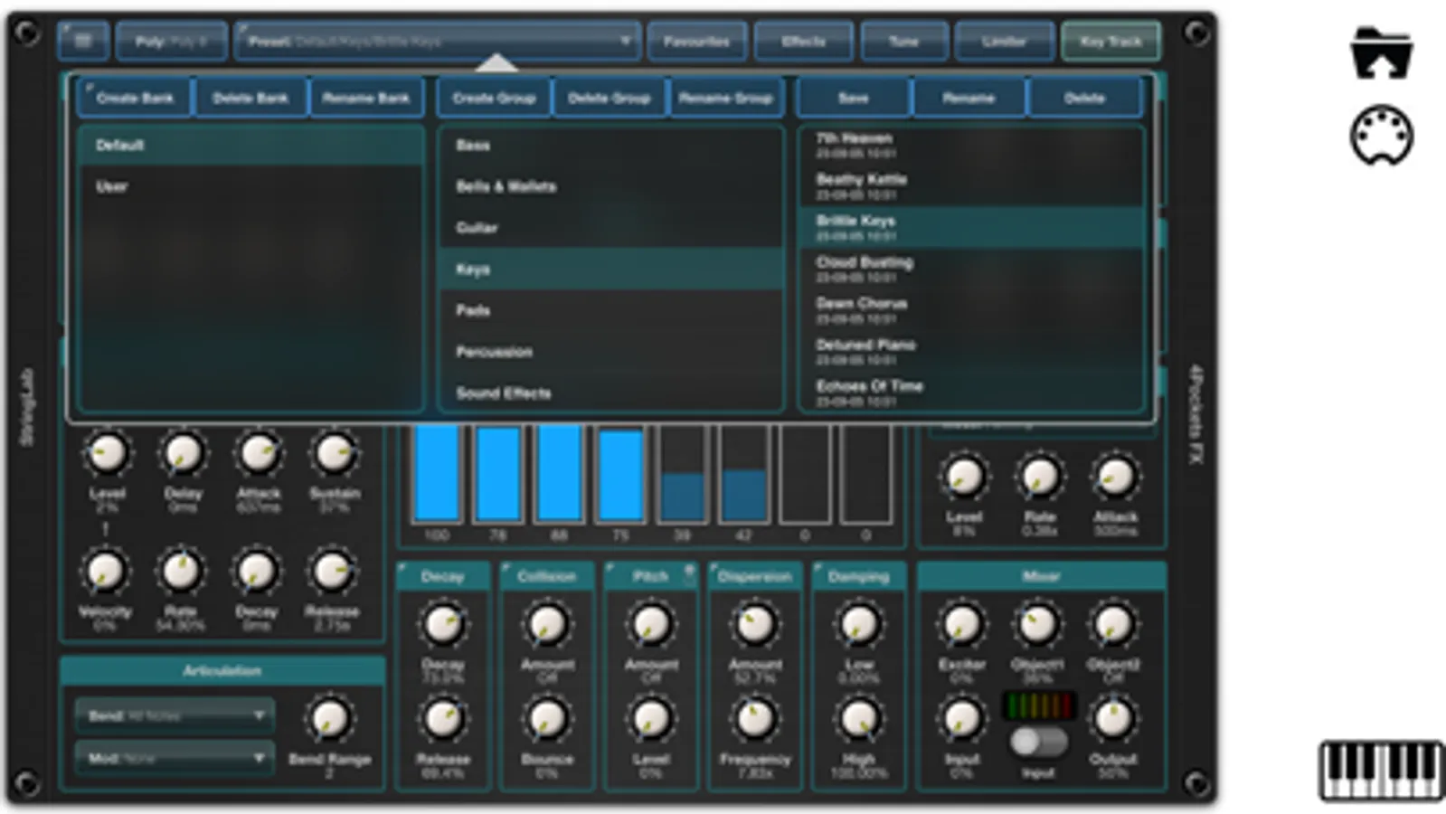The height and width of the screenshot is (814, 1446).
Task: Select the Pads group
Action: tap(610, 310)
